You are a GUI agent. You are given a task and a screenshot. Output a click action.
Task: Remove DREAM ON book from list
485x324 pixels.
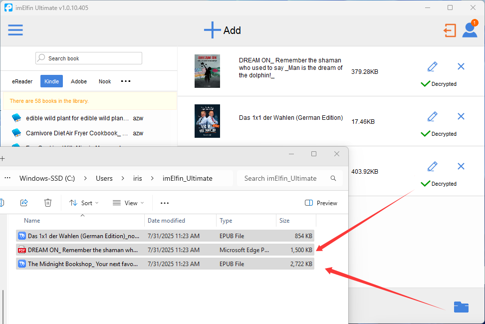[x=461, y=66]
